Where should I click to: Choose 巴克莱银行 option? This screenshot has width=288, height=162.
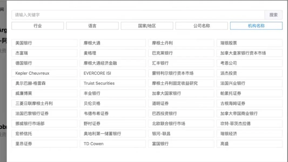point(181,53)
